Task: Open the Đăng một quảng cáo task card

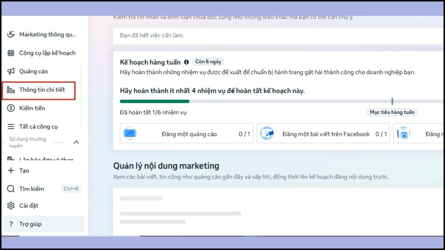Action: [x=187, y=133]
